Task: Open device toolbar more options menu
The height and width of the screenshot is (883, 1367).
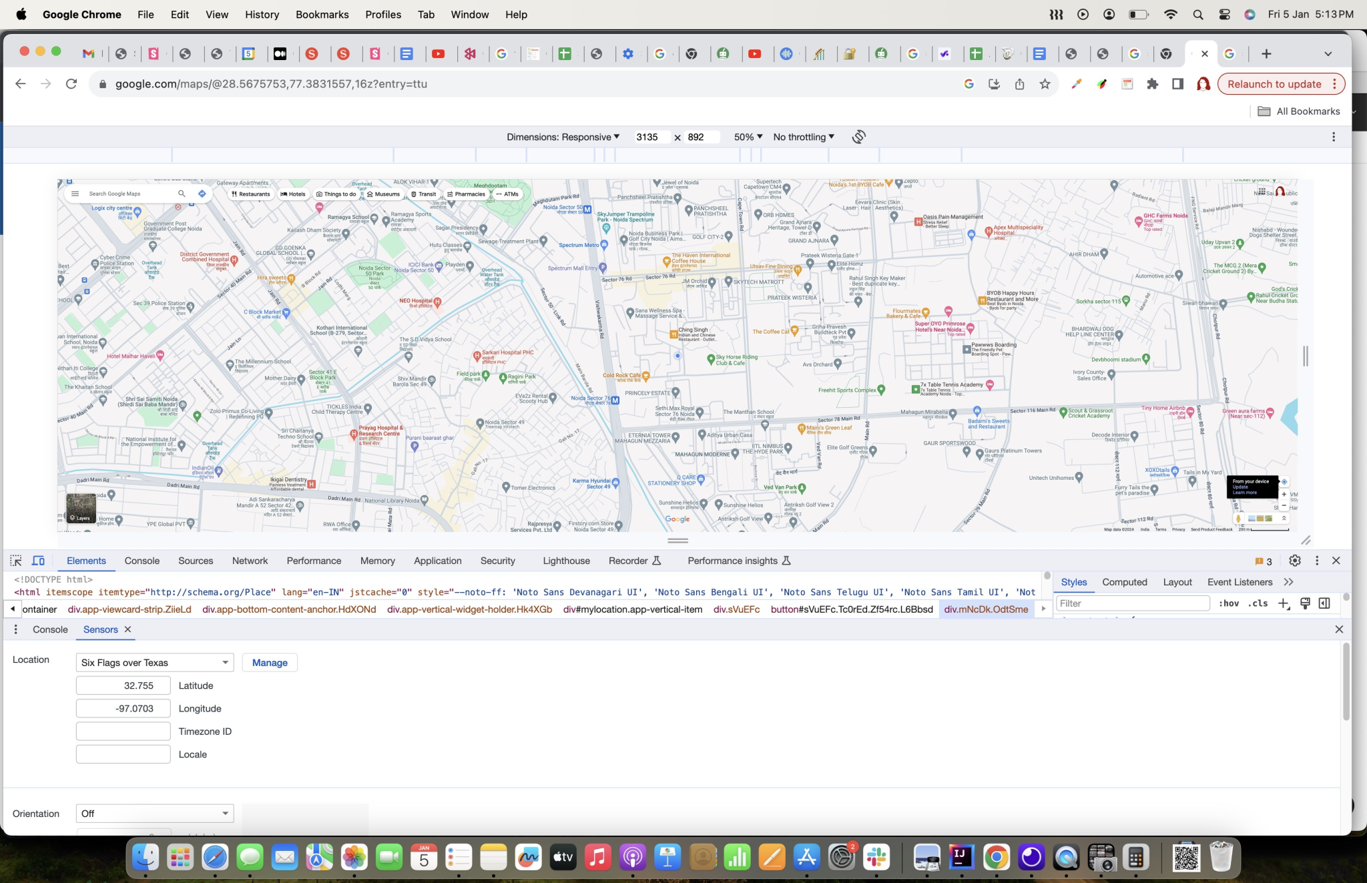Action: [1333, 137]
